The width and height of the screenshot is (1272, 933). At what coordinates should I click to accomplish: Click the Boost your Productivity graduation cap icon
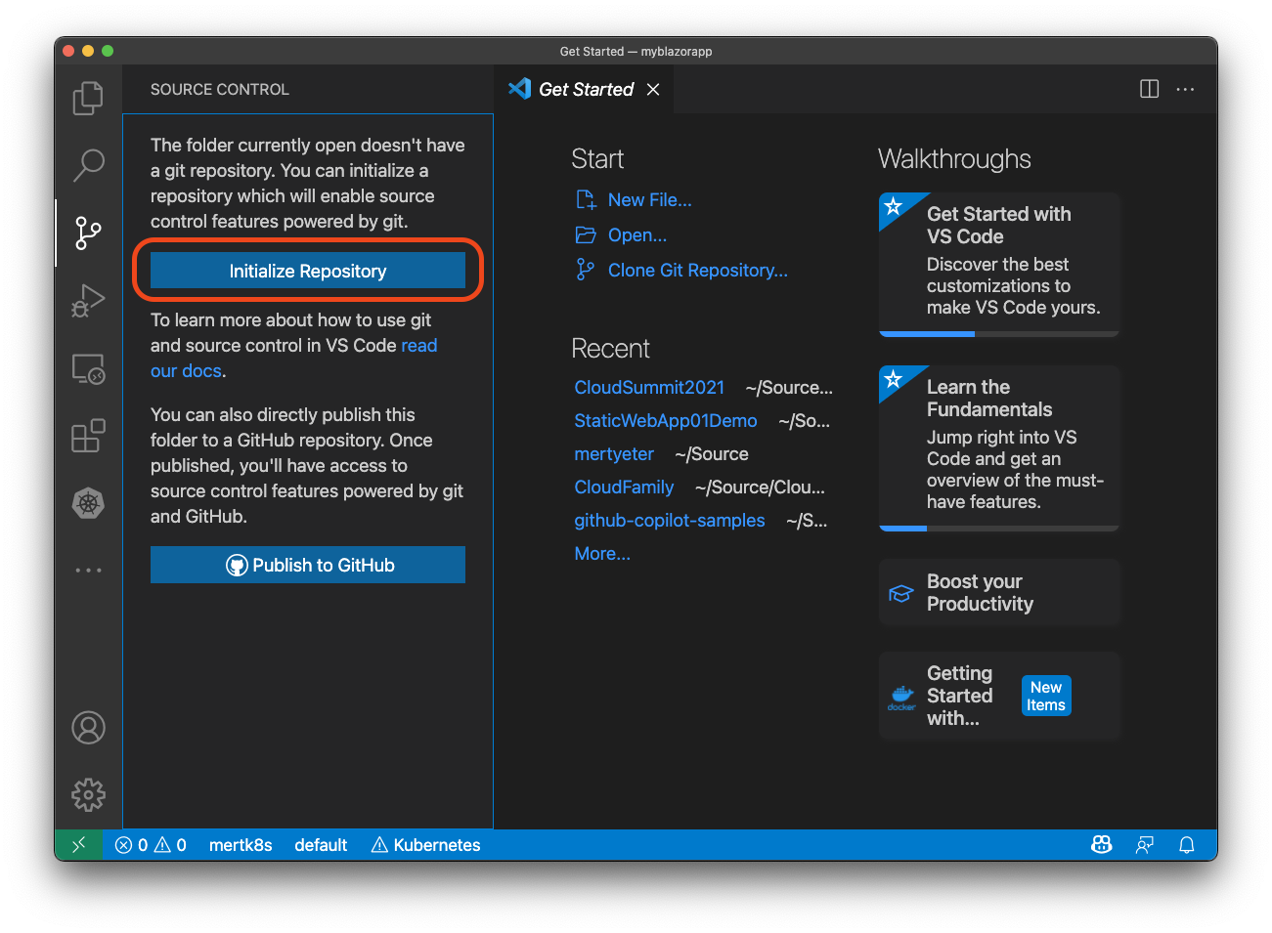(900, 593)
